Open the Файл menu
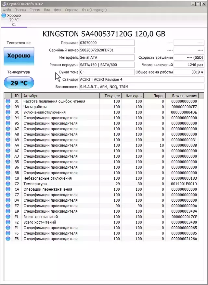Viewport: 208px width, 285px height. click(x=7, y=10)
